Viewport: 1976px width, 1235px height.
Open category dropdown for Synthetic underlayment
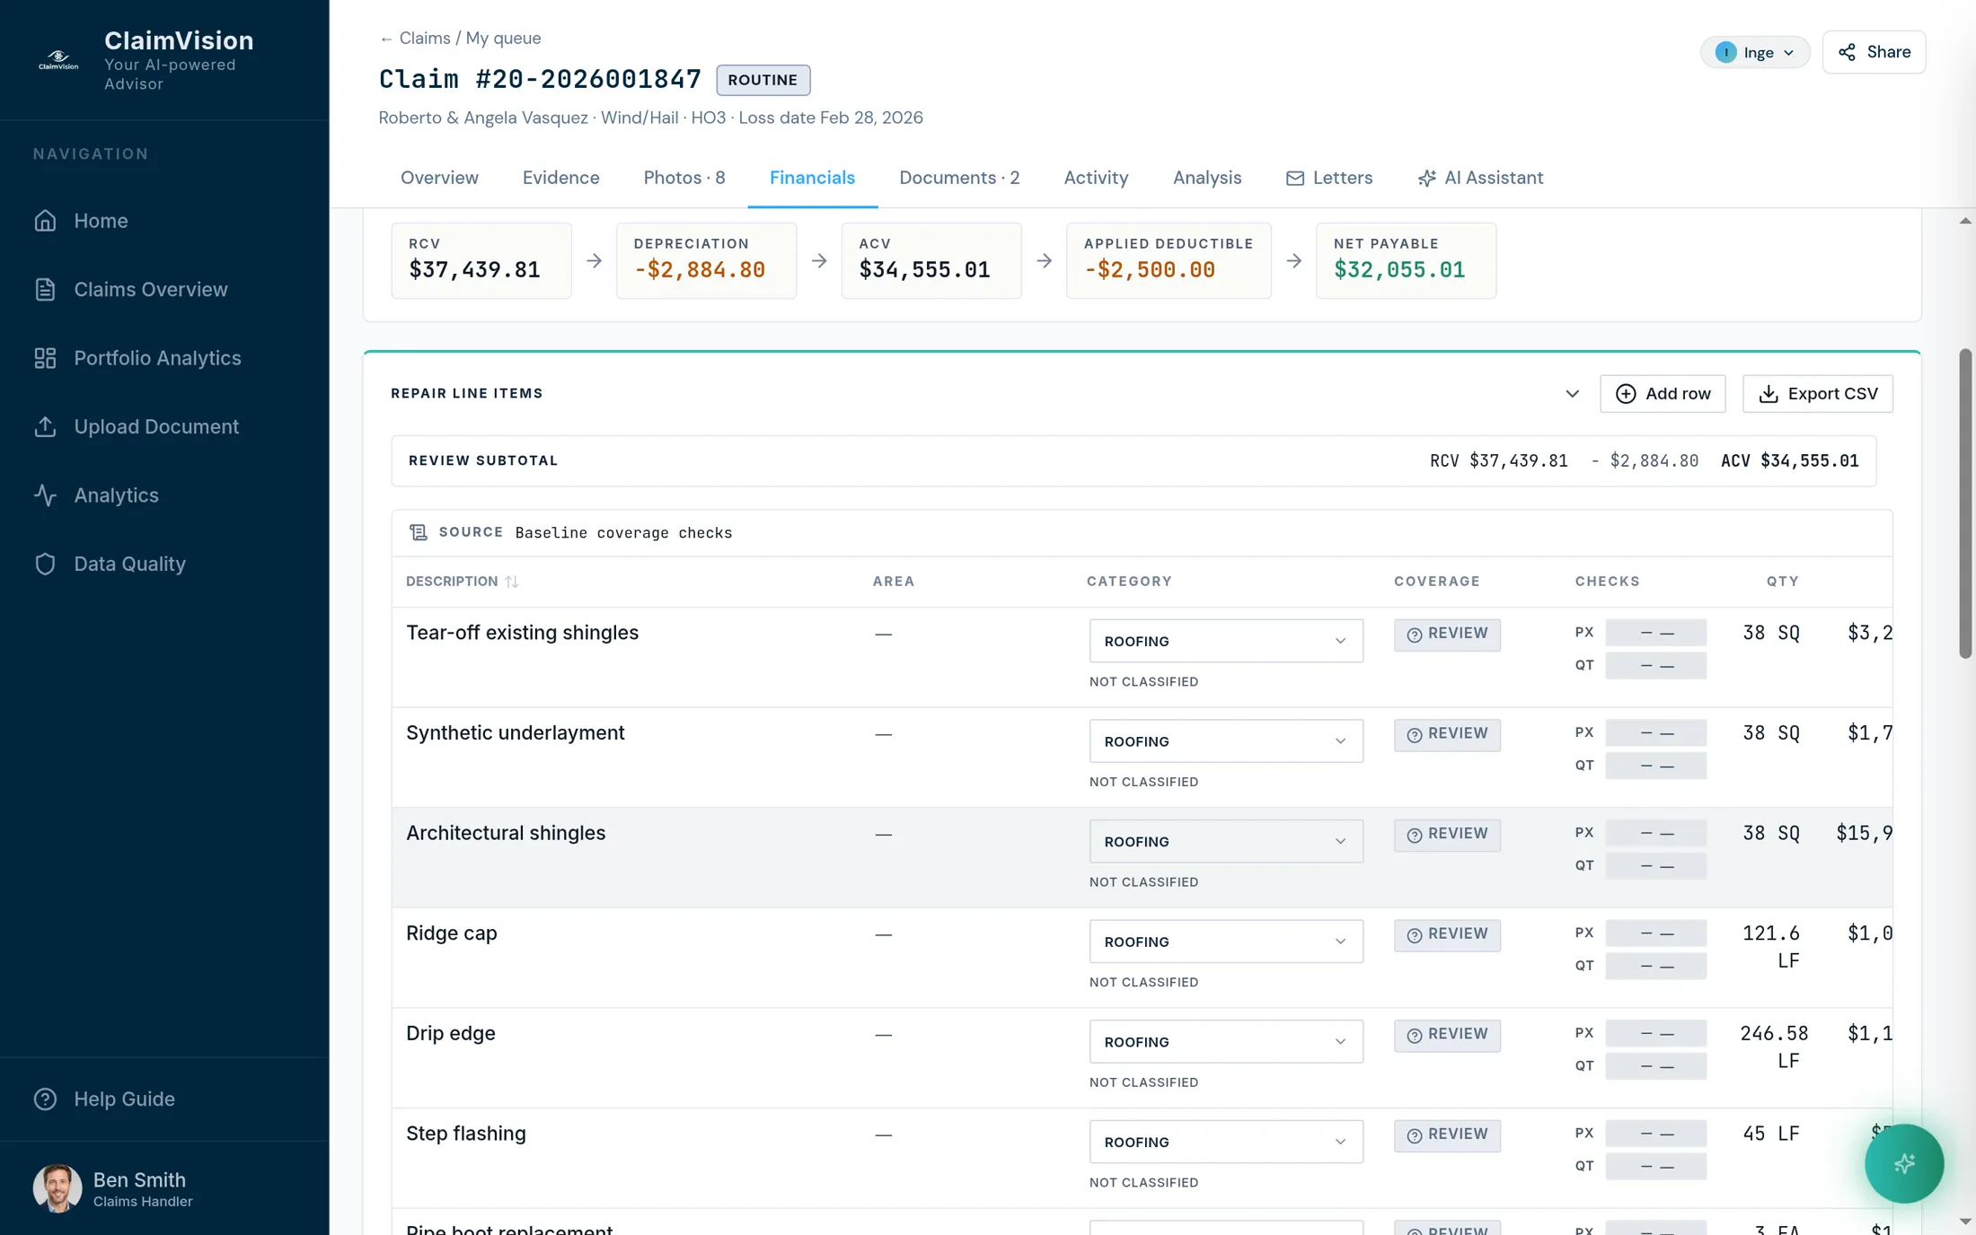1226,741
